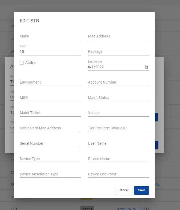Click the Device End Point field
Image resolution: width=180 pixels, height=210 pixels.
tap(119, 174)
